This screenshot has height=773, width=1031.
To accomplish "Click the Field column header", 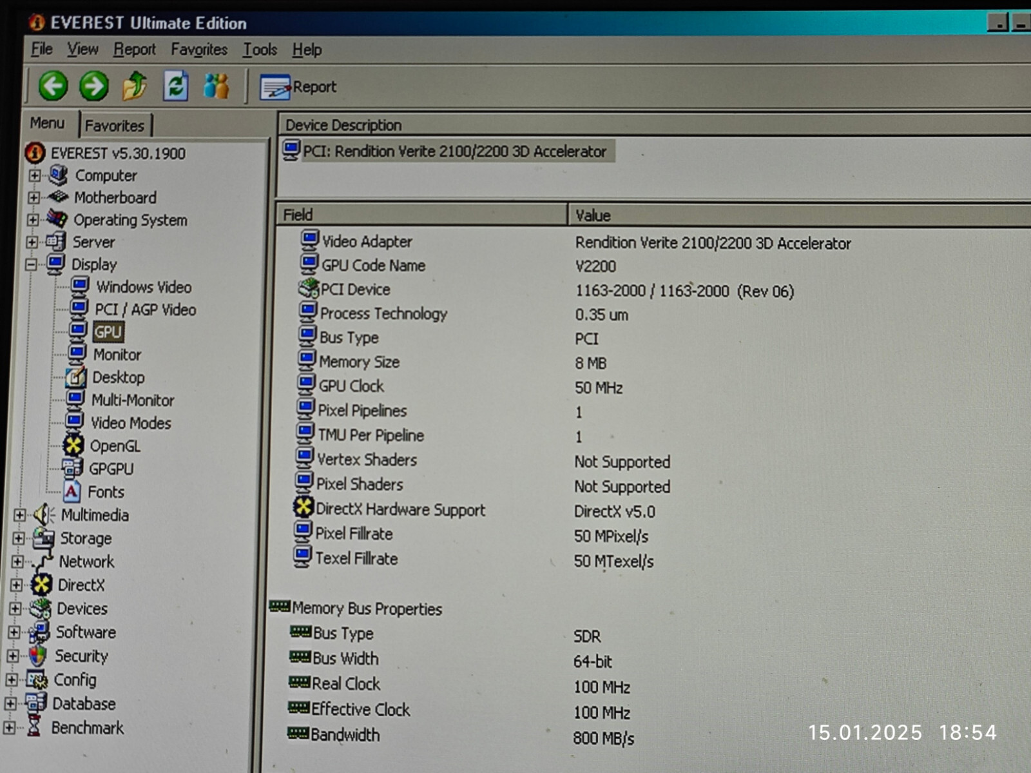I will point(422,215).
